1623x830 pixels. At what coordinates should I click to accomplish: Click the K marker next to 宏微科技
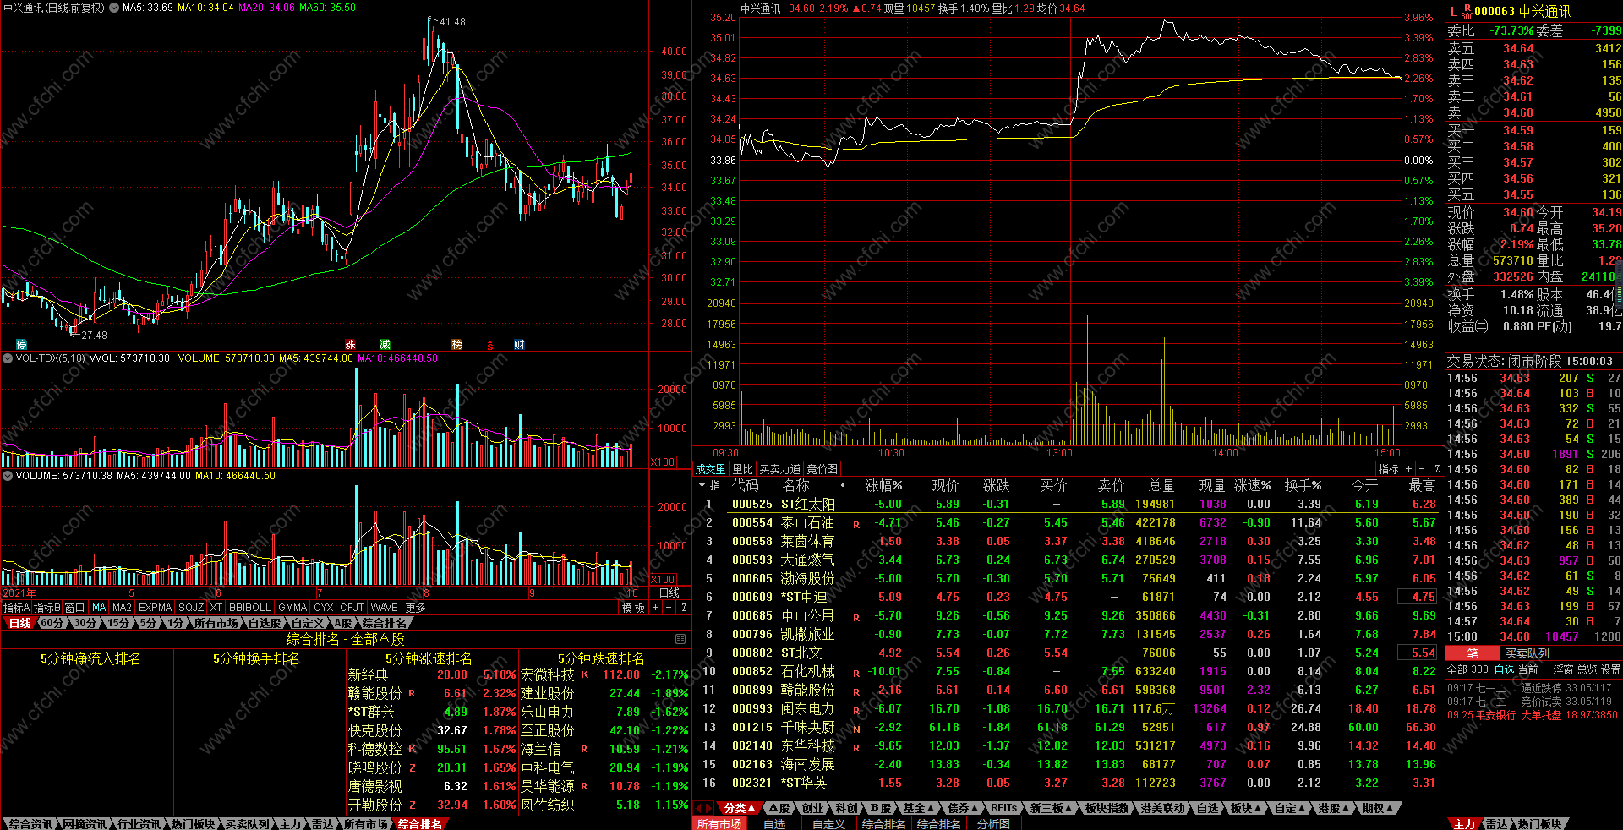(x=584, y=674)
